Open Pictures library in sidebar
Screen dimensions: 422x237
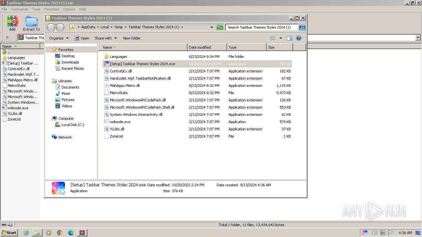68,100
